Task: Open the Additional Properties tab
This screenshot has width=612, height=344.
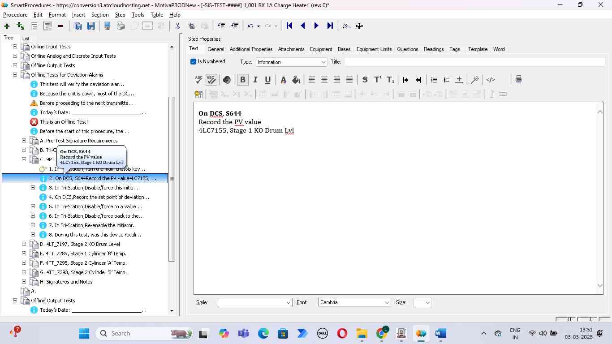Action: 251,49
